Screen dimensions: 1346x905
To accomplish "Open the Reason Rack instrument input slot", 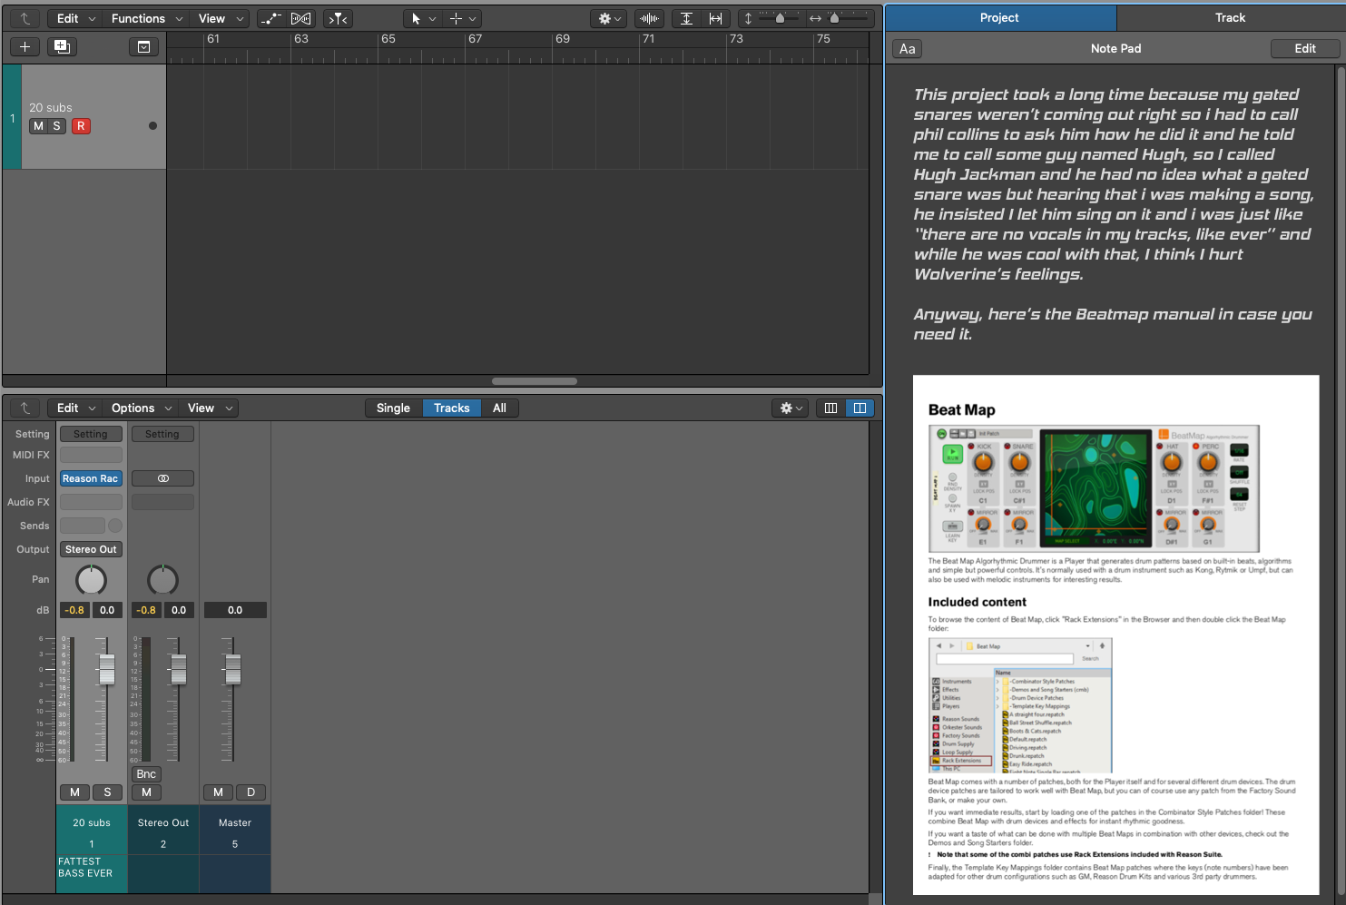I will [x=91, y=478].
